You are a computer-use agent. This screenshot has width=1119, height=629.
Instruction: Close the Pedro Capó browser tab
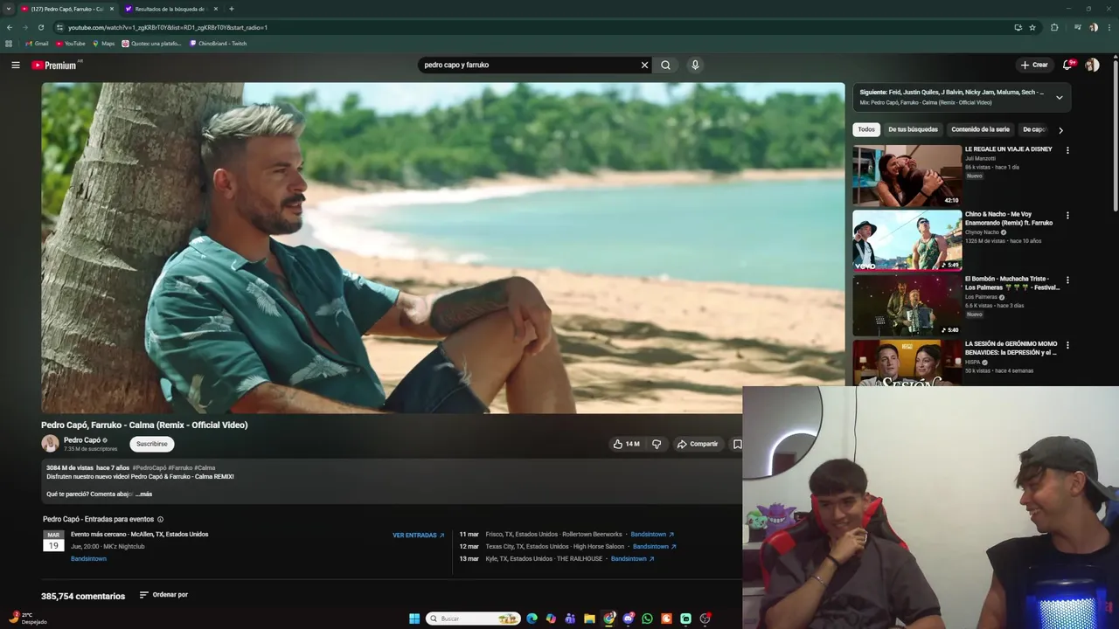coord(111,9)
